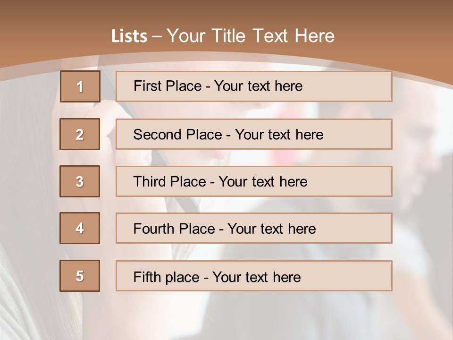
Task: Click the bold word Lists in title
Action: pos(129,36)
